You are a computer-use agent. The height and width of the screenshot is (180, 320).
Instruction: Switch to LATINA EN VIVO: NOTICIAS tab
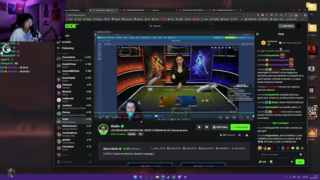pyautogui.click(x=193, y=10)
